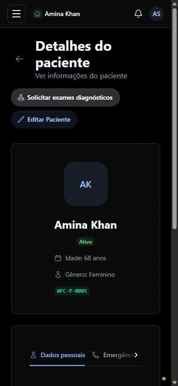
Task: Click the green home icon
Action: (x=37, y=14)
